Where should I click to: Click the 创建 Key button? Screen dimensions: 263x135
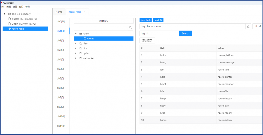point(104,21)
